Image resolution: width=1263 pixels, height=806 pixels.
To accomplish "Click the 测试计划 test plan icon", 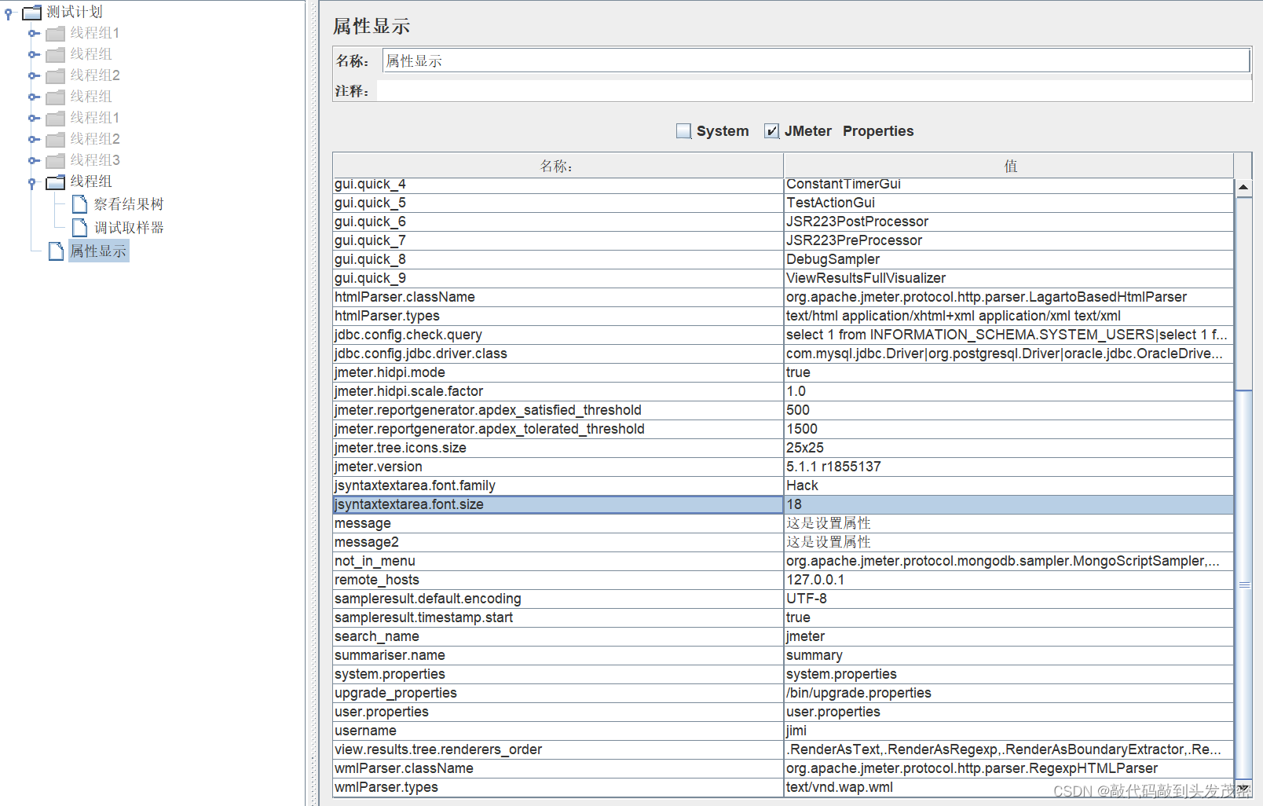I will [x=31, y=12].
